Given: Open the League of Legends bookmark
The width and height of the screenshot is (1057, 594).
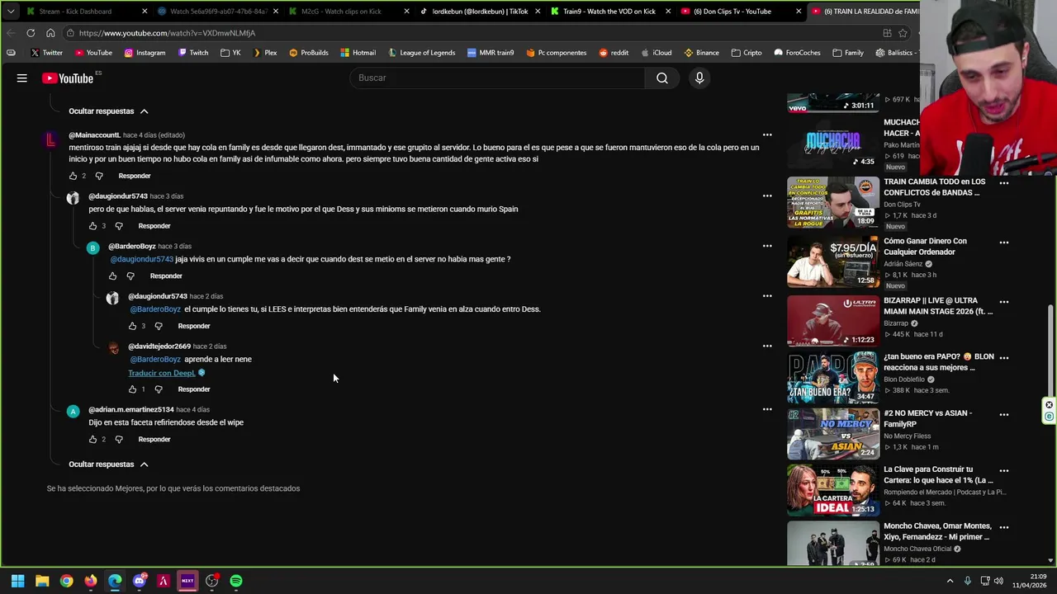Looking at the screenshot, I should (x=420, y=53).
